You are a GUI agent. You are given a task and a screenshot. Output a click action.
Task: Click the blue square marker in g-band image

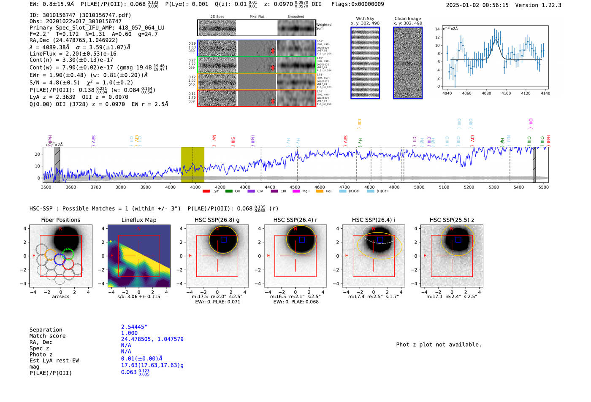(x=224, y=240)
